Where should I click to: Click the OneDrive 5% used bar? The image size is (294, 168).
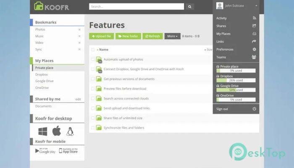tap(236, 100)
